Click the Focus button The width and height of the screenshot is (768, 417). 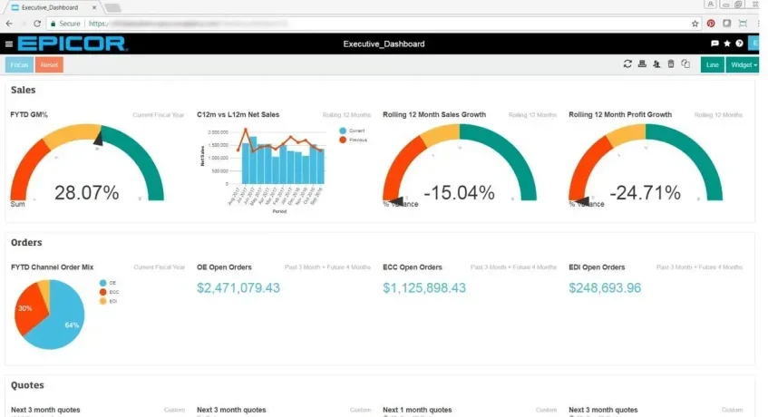[x=20, y=64]
